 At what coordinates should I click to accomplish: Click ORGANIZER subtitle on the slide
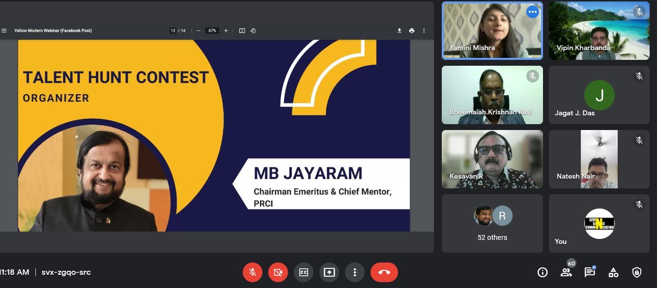pyautogui.click(x=56, y=98)
